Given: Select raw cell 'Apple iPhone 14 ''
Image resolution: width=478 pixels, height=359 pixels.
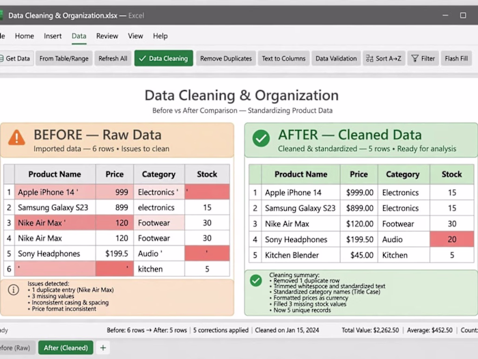Looking at the screenshot, I should [x=55, y=192].
